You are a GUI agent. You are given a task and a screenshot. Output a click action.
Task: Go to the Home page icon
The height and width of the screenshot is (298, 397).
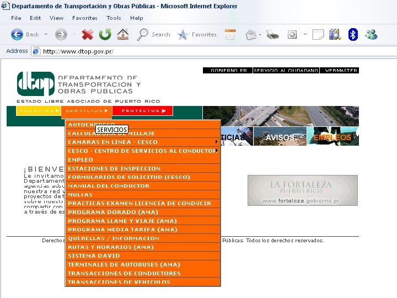pos(123,34)
